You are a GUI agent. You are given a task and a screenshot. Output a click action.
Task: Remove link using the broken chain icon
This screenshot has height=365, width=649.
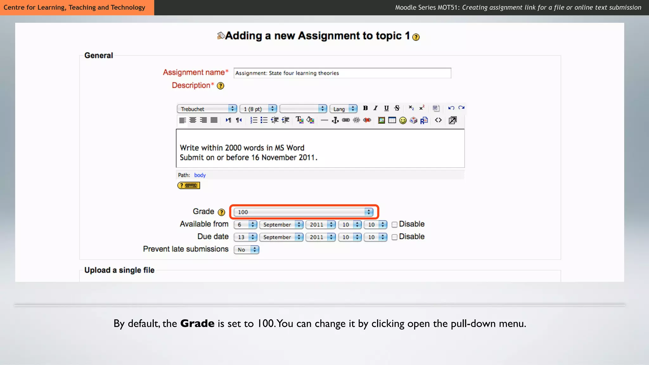click(x=357, y=120)
